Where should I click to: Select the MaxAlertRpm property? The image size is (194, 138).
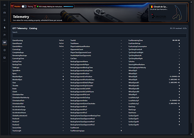point(18,76)
